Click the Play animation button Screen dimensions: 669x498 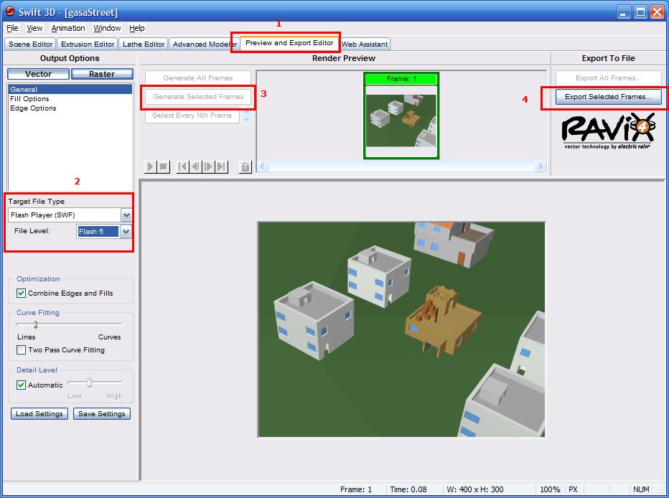coord(151,166)
